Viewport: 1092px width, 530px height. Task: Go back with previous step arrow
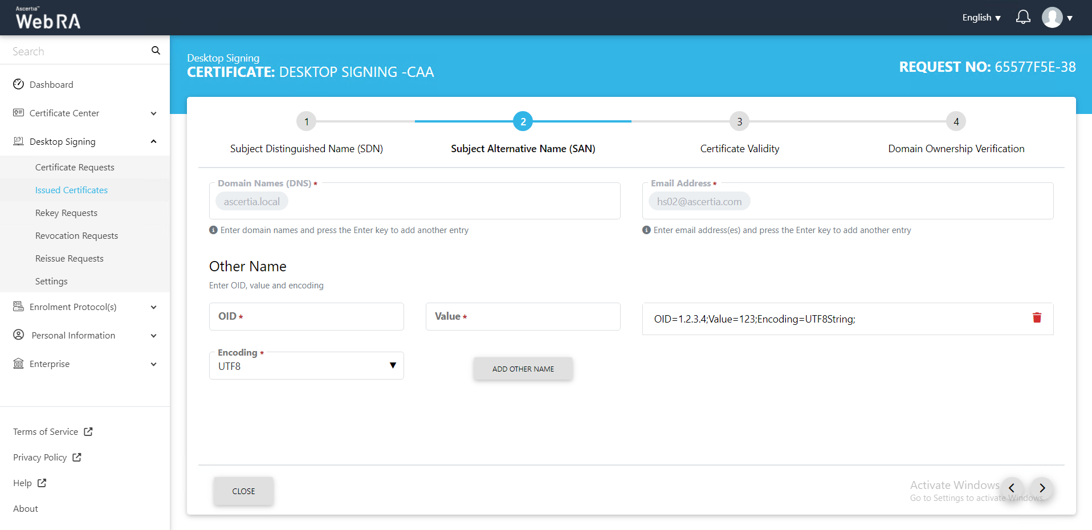[x=1012, y=488]
